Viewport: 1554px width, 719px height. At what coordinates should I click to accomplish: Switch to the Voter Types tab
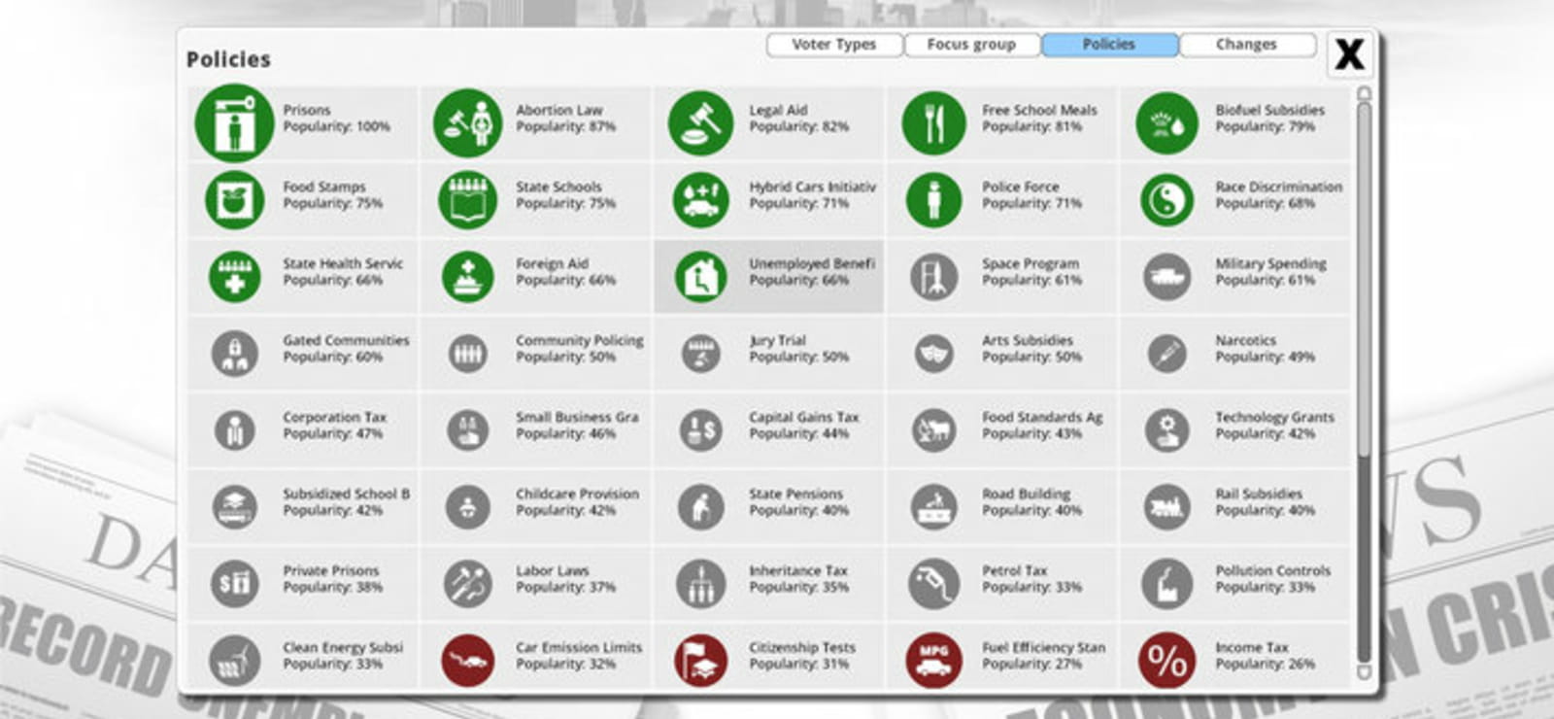coord(834,45)
